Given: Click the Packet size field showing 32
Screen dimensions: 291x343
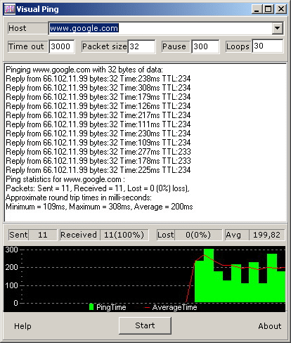Looking at the screenshot, I should 141,46.
